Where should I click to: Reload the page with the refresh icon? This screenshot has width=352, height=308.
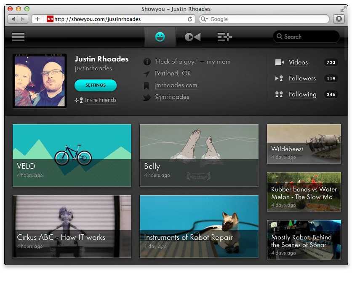[x=190, y=19]
